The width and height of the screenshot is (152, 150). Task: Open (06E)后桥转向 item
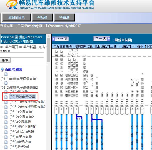[20, 147]
